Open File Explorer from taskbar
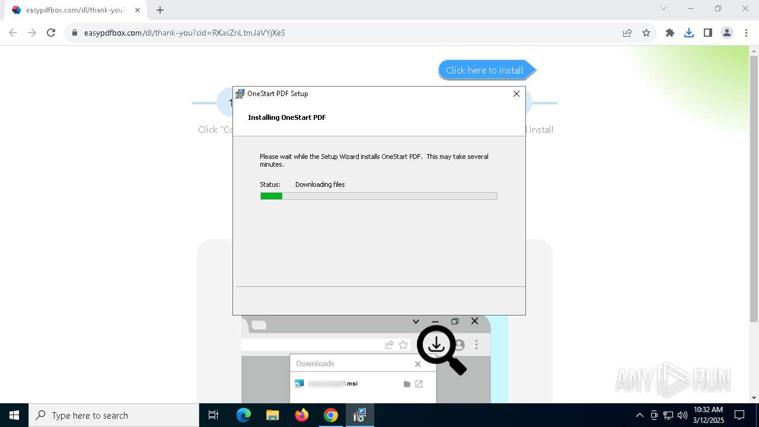 coord(273,415)
